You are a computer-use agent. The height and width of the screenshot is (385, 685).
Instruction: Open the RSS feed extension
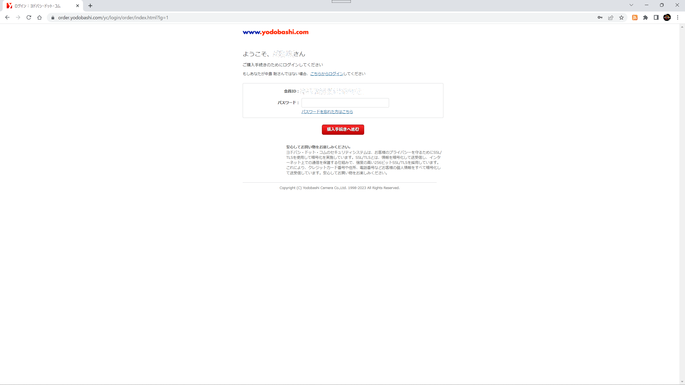tap(635, 18)
